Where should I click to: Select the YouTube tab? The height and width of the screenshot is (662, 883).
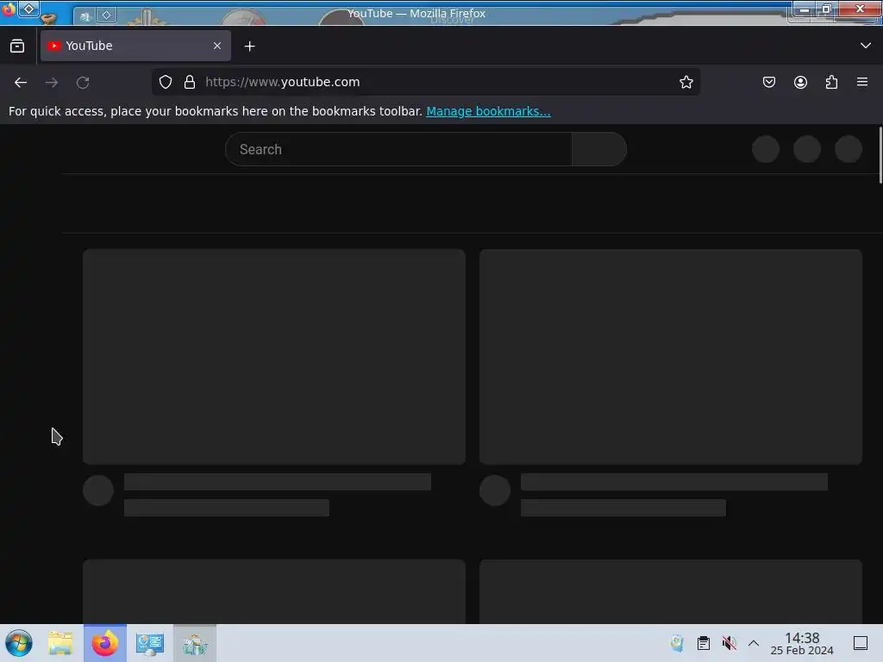pos(135,46)
